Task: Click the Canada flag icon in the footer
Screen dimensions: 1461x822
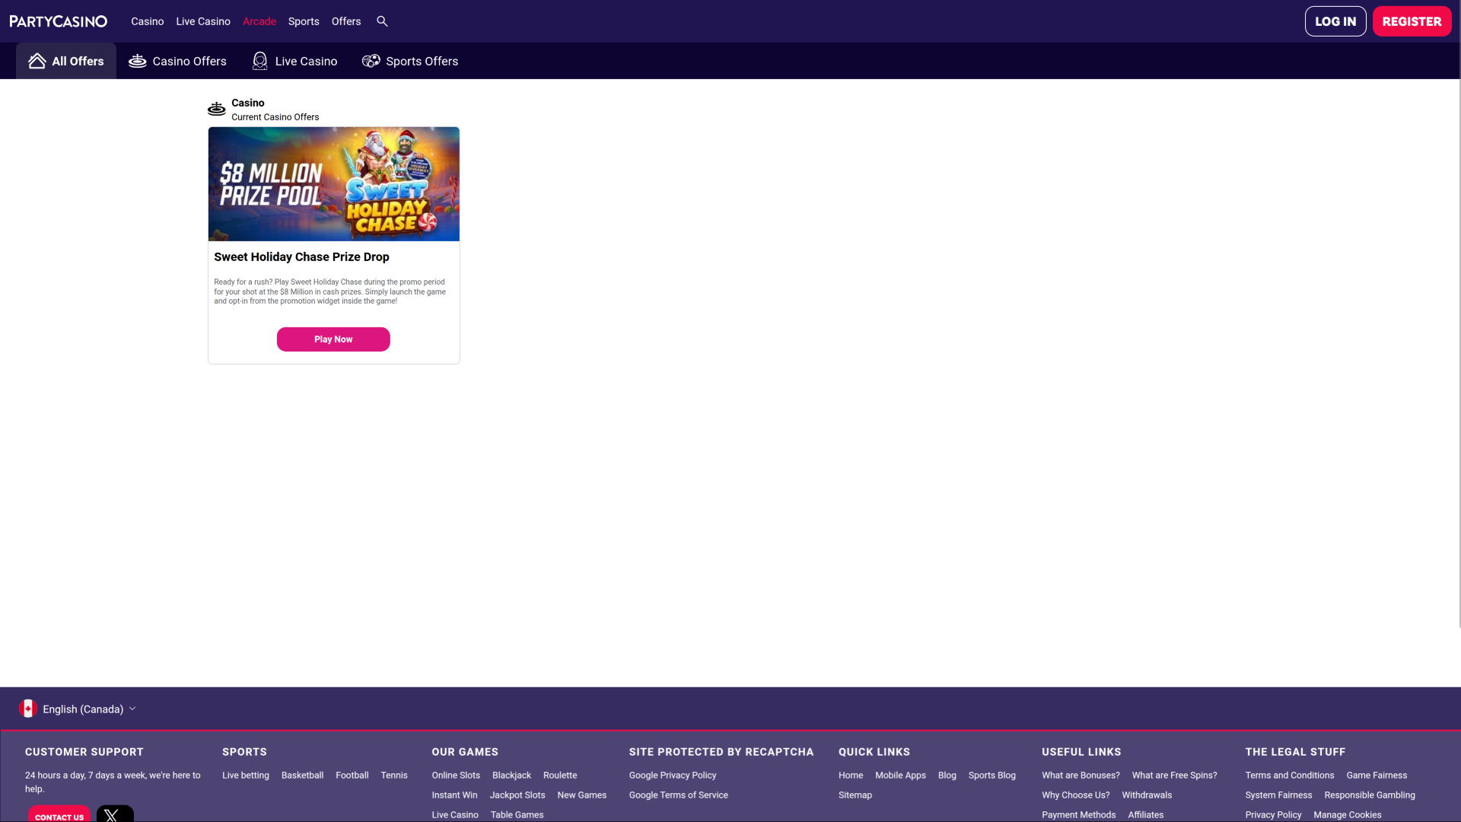Action: click(28, 708)
